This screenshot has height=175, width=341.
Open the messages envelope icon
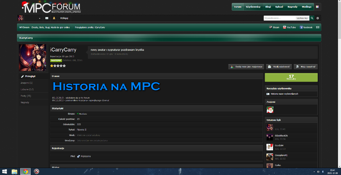(47, 18)
